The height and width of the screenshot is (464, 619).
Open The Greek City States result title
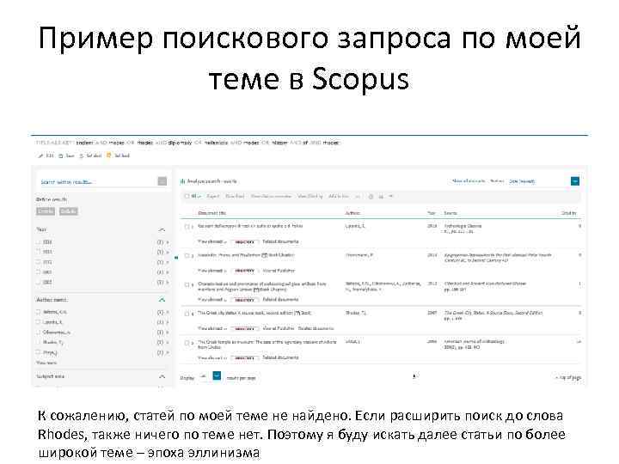254,313
